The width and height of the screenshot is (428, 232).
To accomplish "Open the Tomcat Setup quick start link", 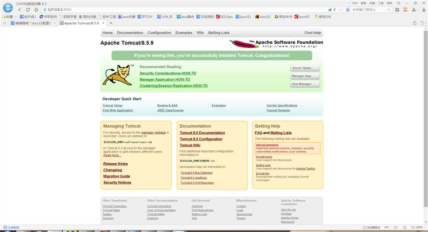I will pyautogui.click(x=112, y=105).
